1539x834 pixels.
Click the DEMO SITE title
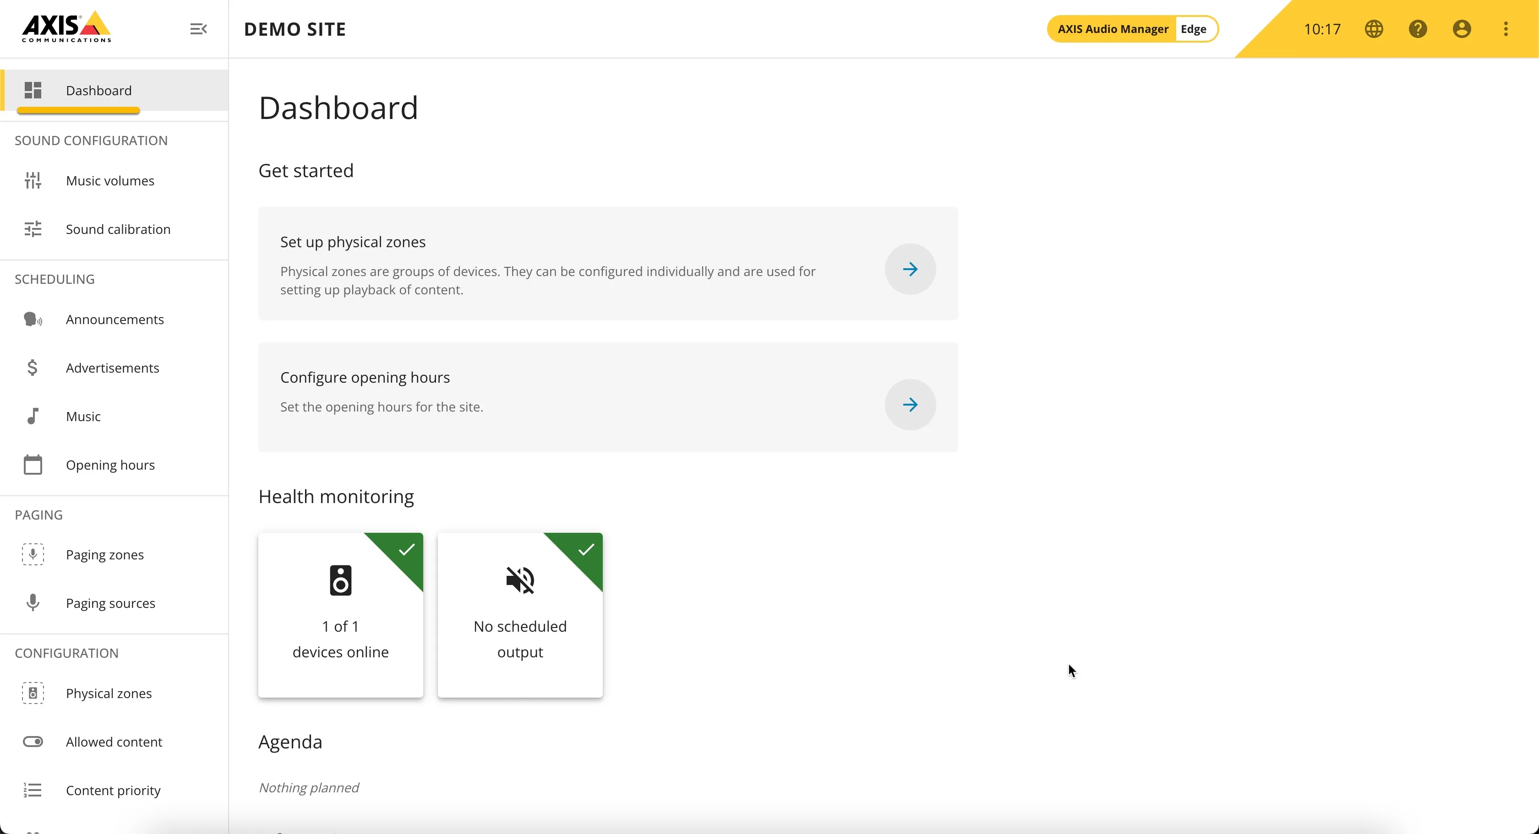(x=295, y=29)
